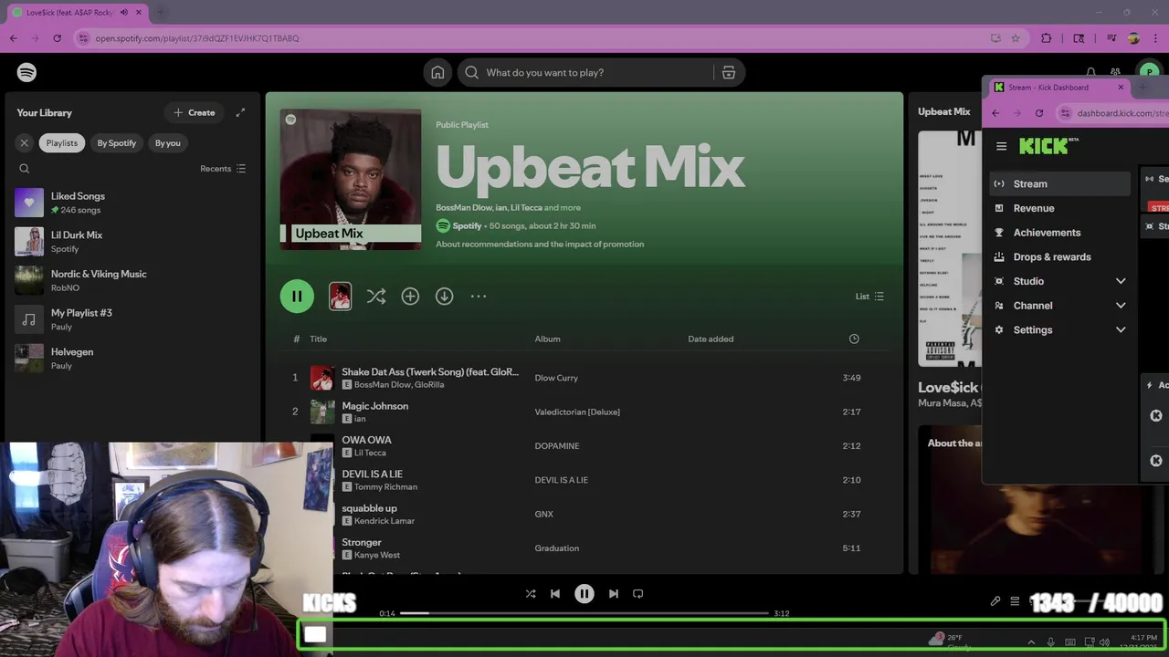Select Stronger track
The image size is (1169, 657).
(x=362, y=542)
